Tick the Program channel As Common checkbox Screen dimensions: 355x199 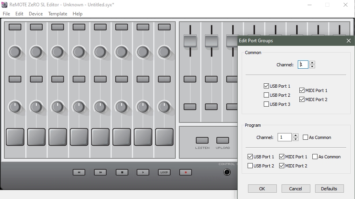305,137
